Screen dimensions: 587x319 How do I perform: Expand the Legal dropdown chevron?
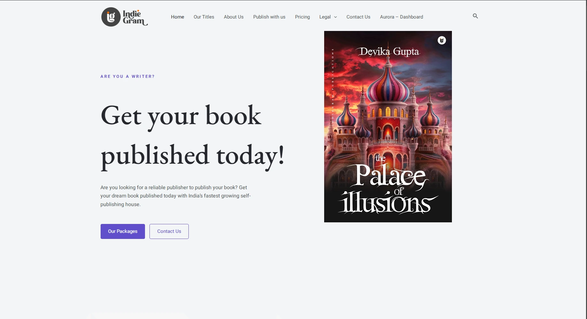335,17
